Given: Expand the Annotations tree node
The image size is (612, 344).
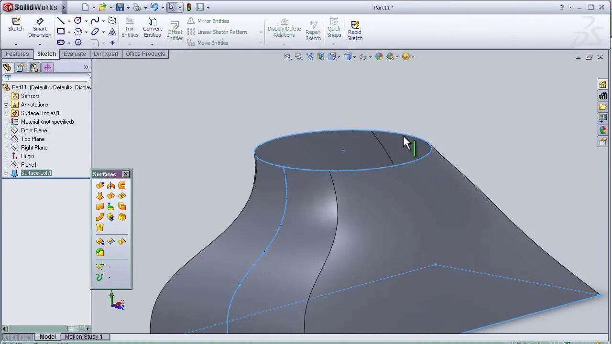Looking at the screenshot, I should click(6, 105).
